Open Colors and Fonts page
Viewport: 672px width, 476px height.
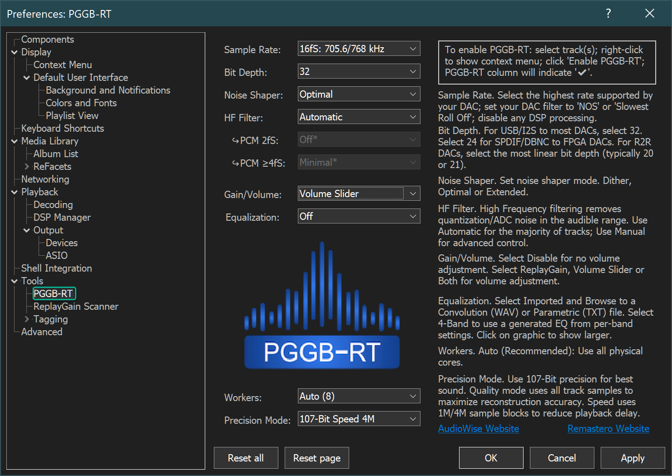81,103
